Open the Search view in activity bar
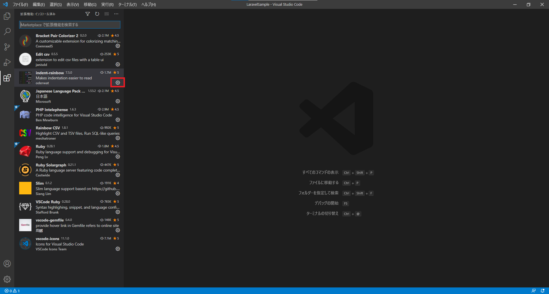Image resolution: width=549 pixels, height=294 pixels. (7, 31)
